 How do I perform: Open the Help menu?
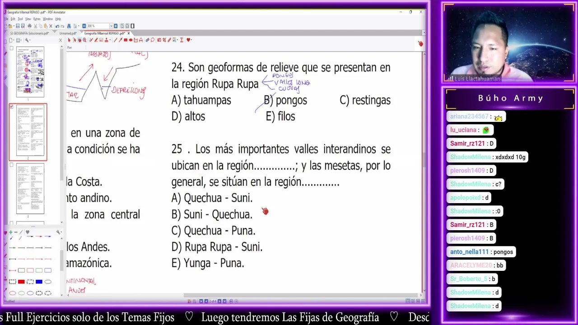58,19
